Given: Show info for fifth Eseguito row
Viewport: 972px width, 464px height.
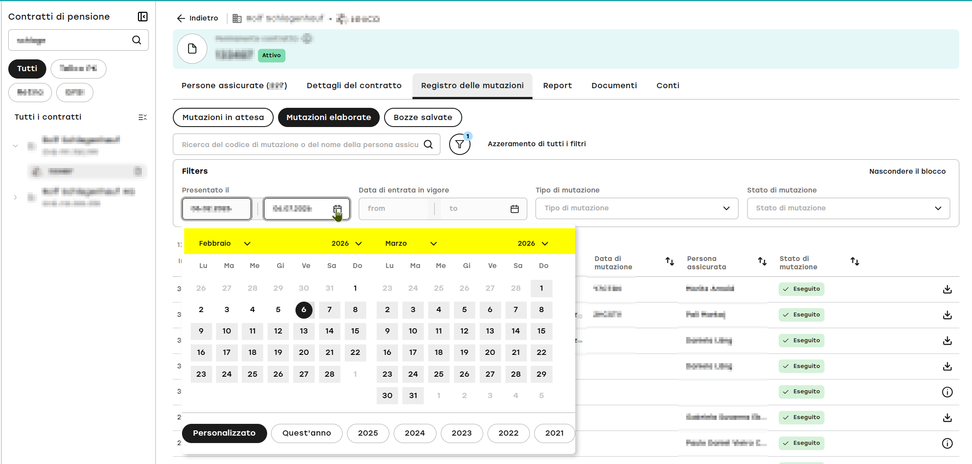Looking at the screenshot, I should (947, 392).
